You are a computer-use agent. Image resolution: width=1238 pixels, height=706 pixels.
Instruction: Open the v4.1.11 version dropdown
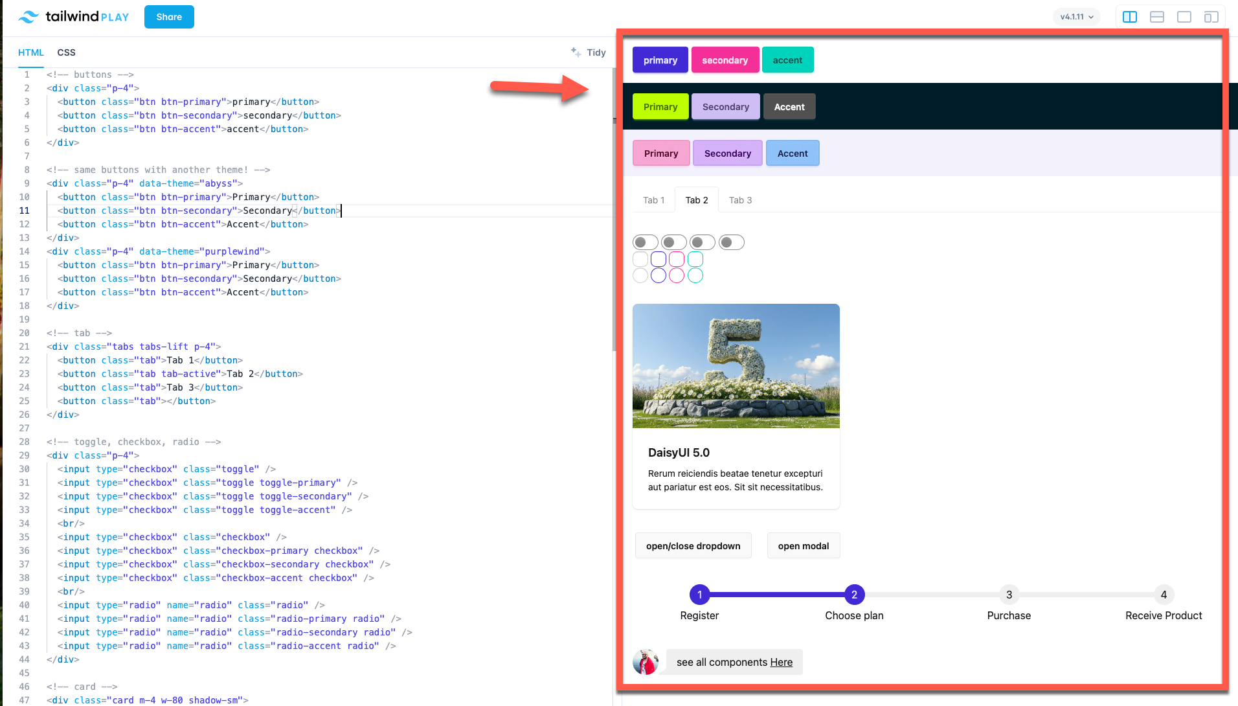pyautogui.click(x=1077, y=17)
